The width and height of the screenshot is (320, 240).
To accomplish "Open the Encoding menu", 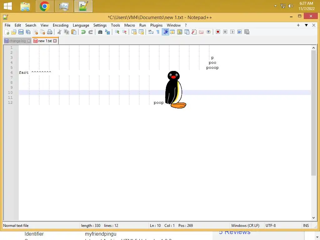I will [61, 25].
